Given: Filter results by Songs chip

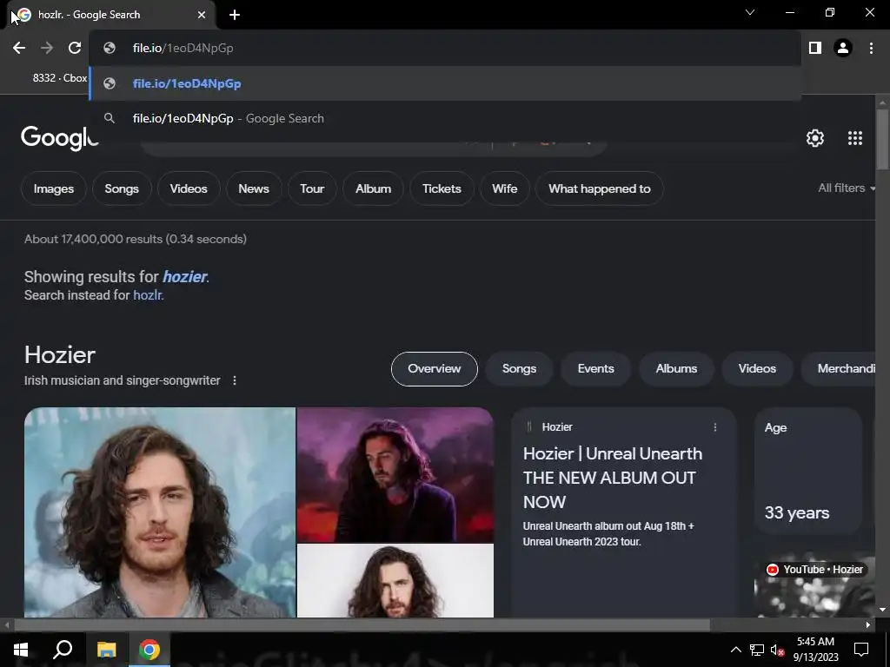Looking at the screenshot, I should (x=122, y=188).
